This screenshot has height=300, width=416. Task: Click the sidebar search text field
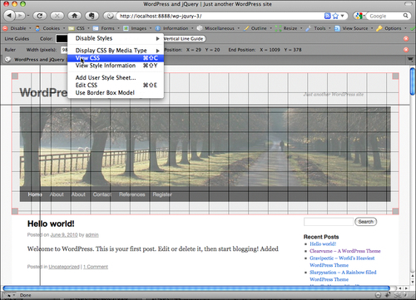point(329,222)
